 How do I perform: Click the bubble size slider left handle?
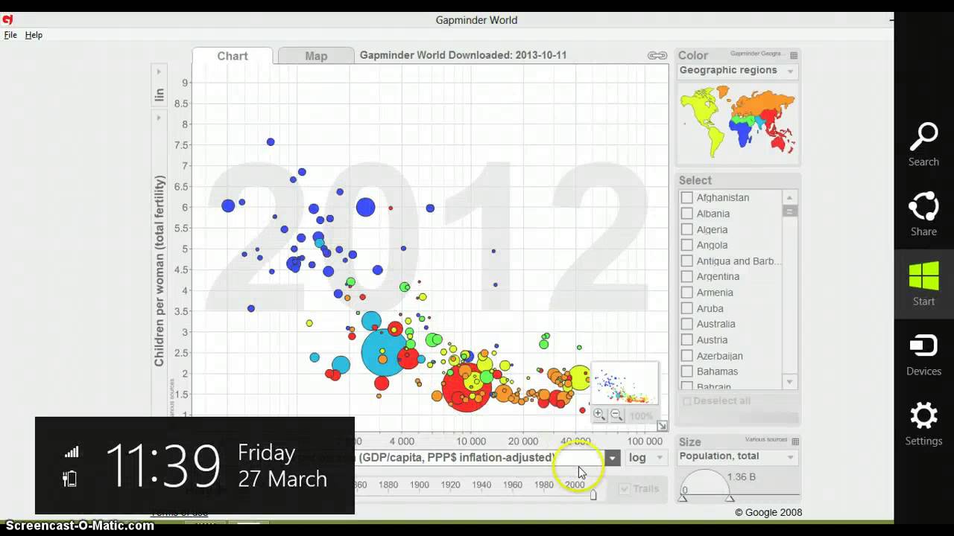[683, 497]
